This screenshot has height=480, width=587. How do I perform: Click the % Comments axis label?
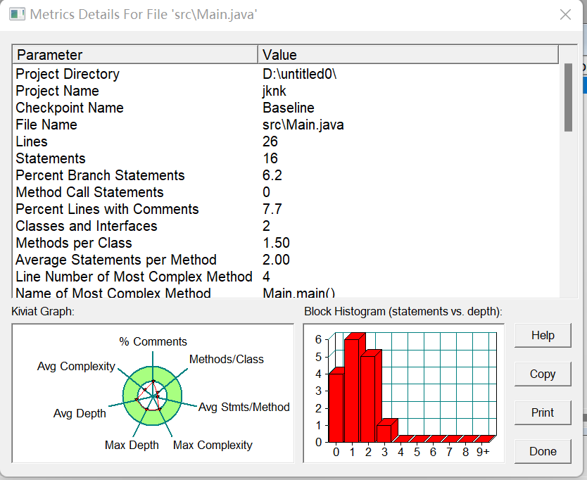(x=153, y=341)
